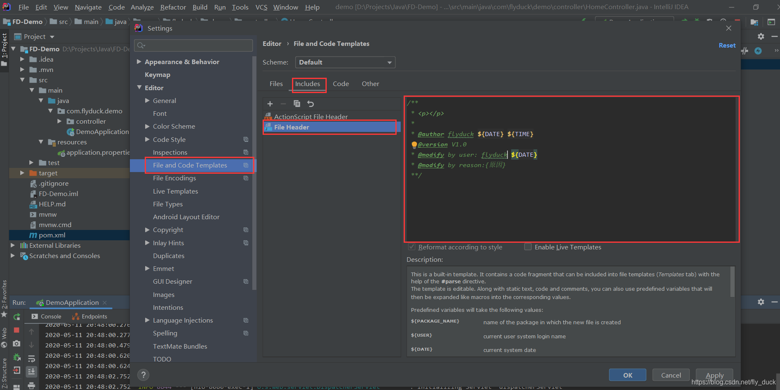This screenshot has height=390, width=780.
Task: Reset template to default with revert arrow
Action: [311, 104]
